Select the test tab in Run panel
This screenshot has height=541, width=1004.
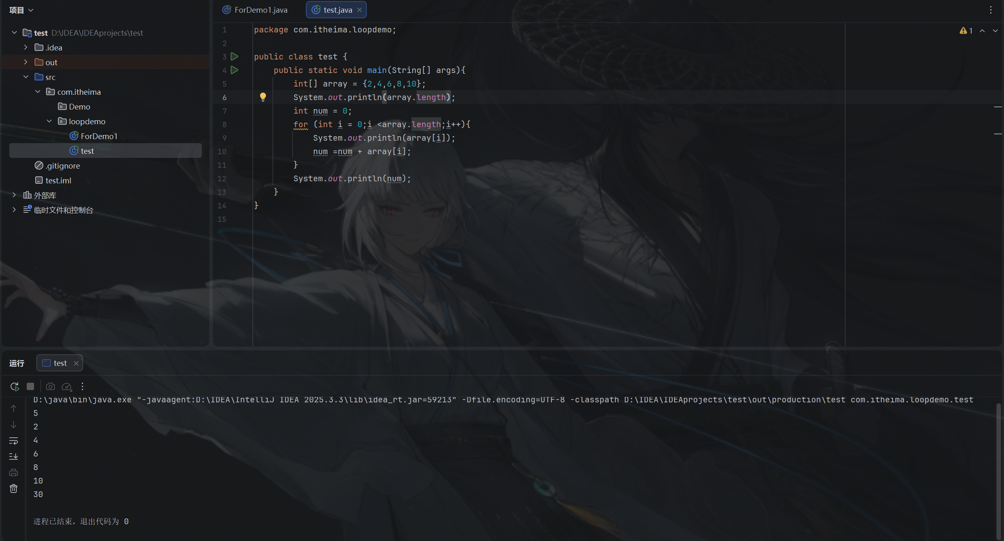[x=60, y=363]
